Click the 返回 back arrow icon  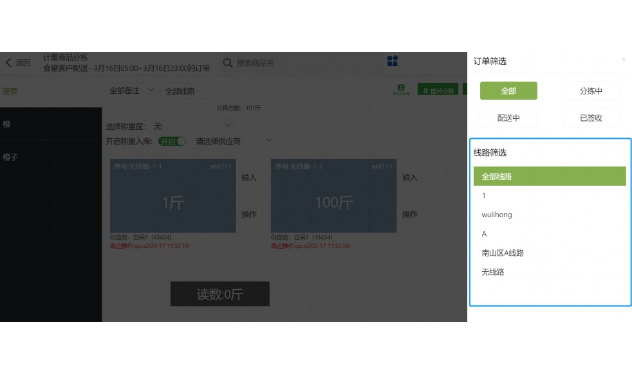(x=8, y=62)
